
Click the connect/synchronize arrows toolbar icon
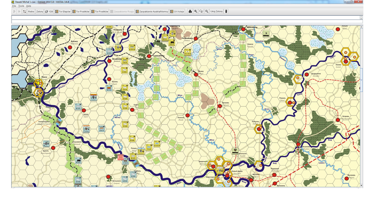24,11
